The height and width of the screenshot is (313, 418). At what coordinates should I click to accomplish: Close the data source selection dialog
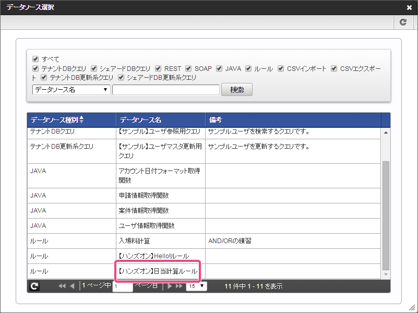409,7
